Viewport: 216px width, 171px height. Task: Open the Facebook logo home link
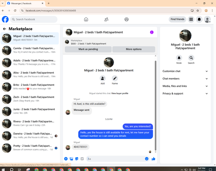[5, 19]
